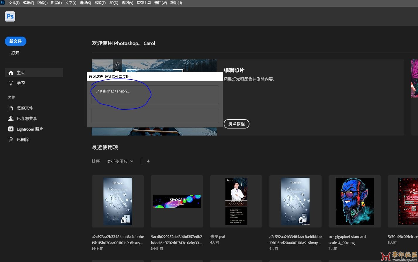418x262 pixels.
Task: Click the 朱昊.psd file name
Action: pos(218,237)
